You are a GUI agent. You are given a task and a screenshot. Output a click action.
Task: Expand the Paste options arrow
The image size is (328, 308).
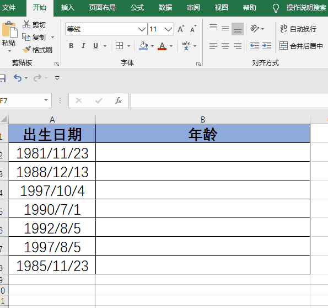(9, 51)
